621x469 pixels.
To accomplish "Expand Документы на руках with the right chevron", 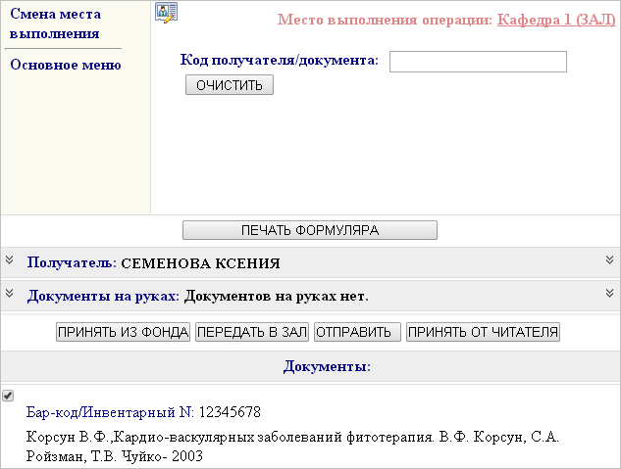I will pyautogui.click(x=609, y=293).
